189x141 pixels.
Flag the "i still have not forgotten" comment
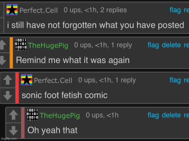[x=175, y=10]
